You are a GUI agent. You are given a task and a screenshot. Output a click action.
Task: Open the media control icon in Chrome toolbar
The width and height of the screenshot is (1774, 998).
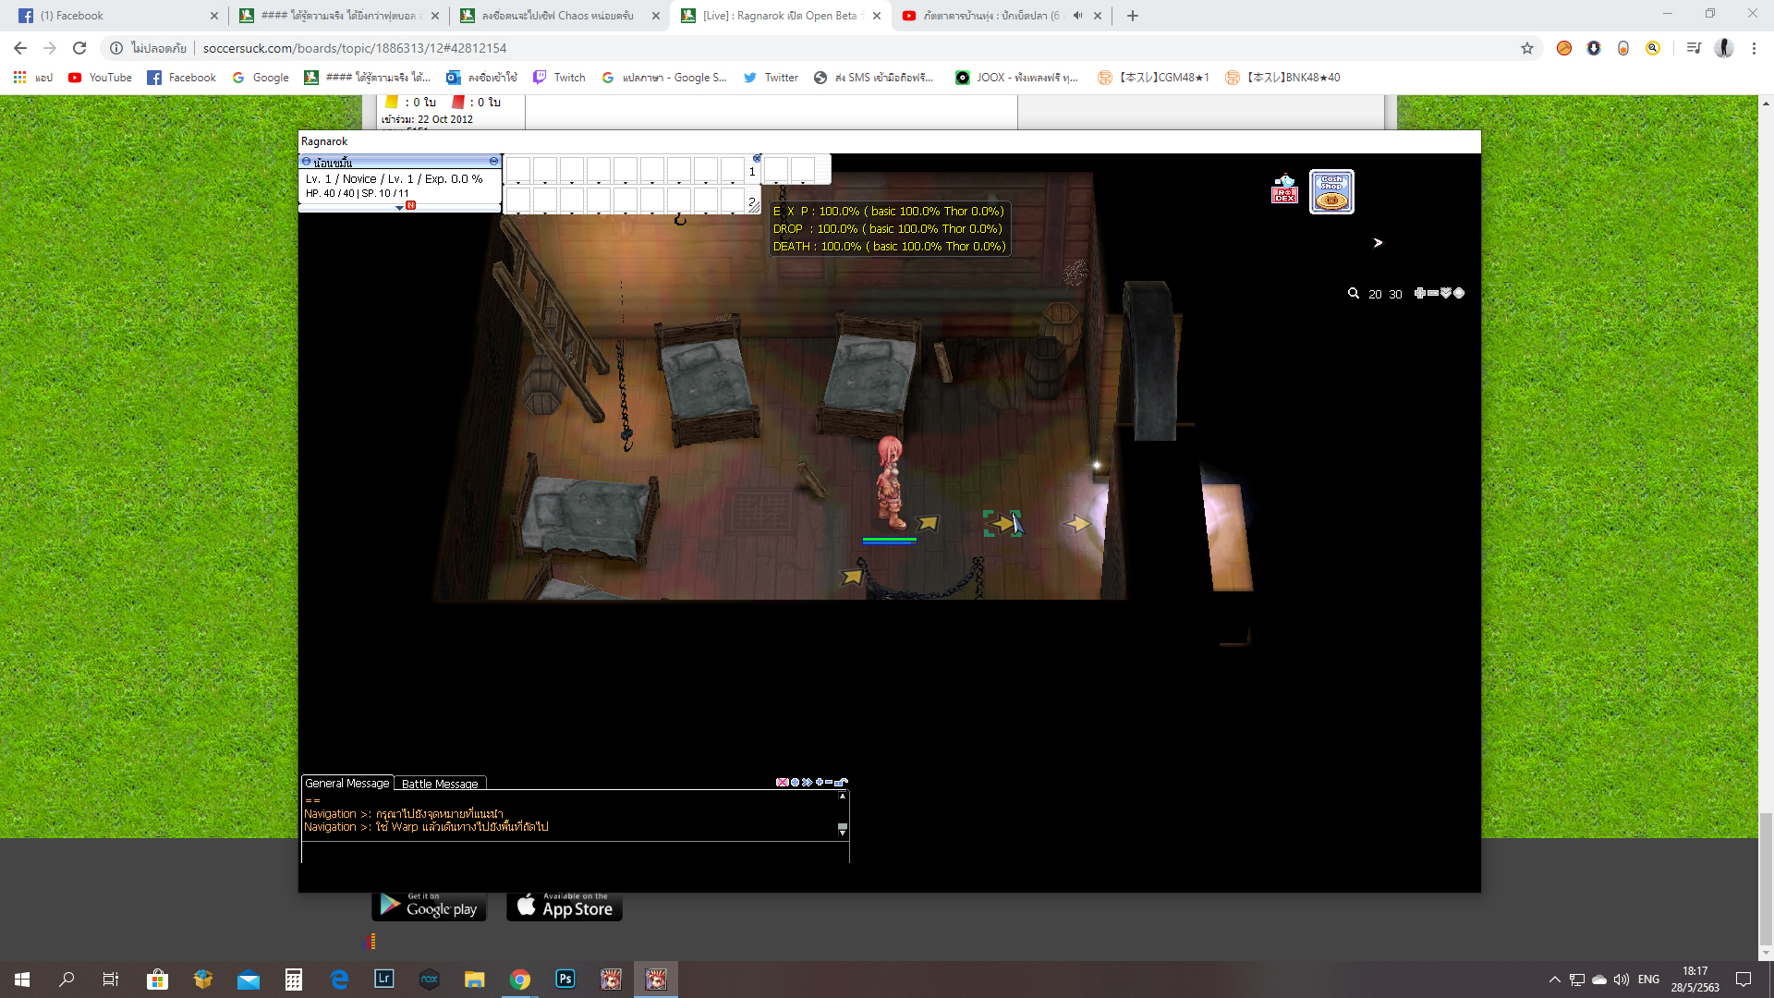[1694, 48]
